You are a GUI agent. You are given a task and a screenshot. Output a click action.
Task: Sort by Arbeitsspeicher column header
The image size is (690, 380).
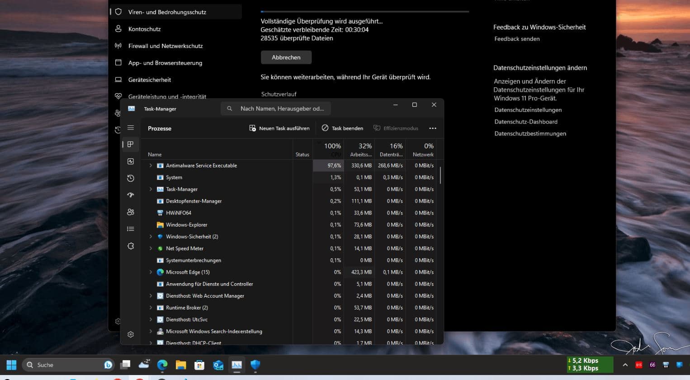click(359, 149)
